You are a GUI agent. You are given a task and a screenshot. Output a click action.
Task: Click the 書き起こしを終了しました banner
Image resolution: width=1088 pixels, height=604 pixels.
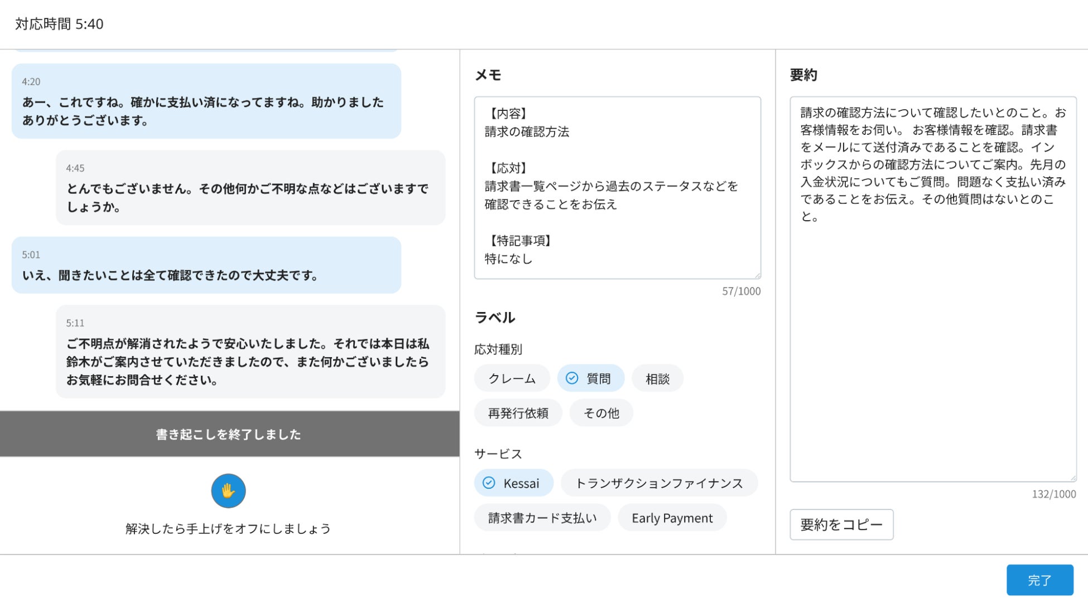(x=229, y=434)
